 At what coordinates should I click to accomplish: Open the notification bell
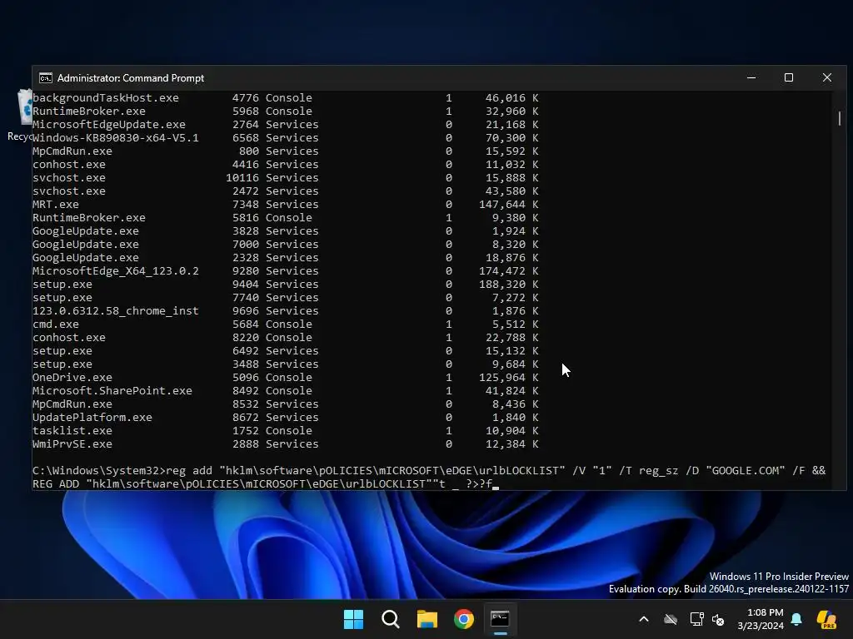796,619
